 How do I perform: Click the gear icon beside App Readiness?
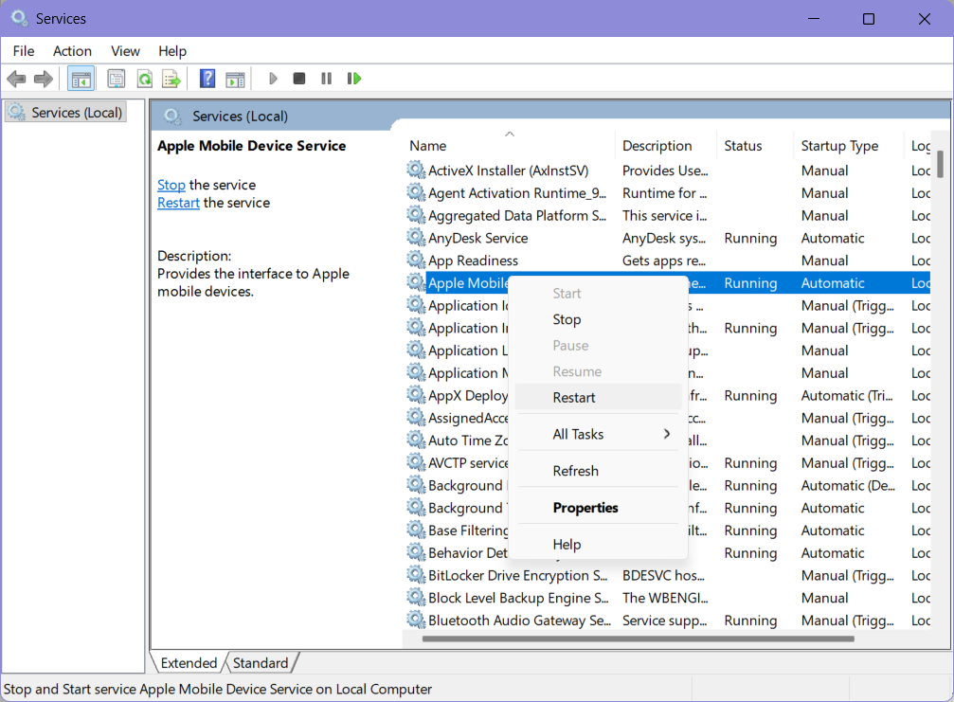coord(416,260)
